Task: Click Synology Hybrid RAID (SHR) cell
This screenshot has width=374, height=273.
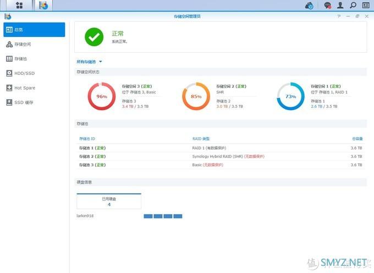Action: [x=228, y=156]
